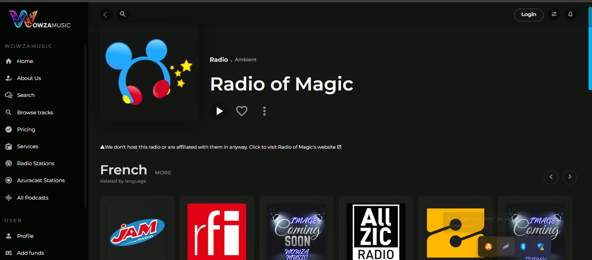Open the three-dot more options menu
The image size is (592, 260).
point(264,111)
